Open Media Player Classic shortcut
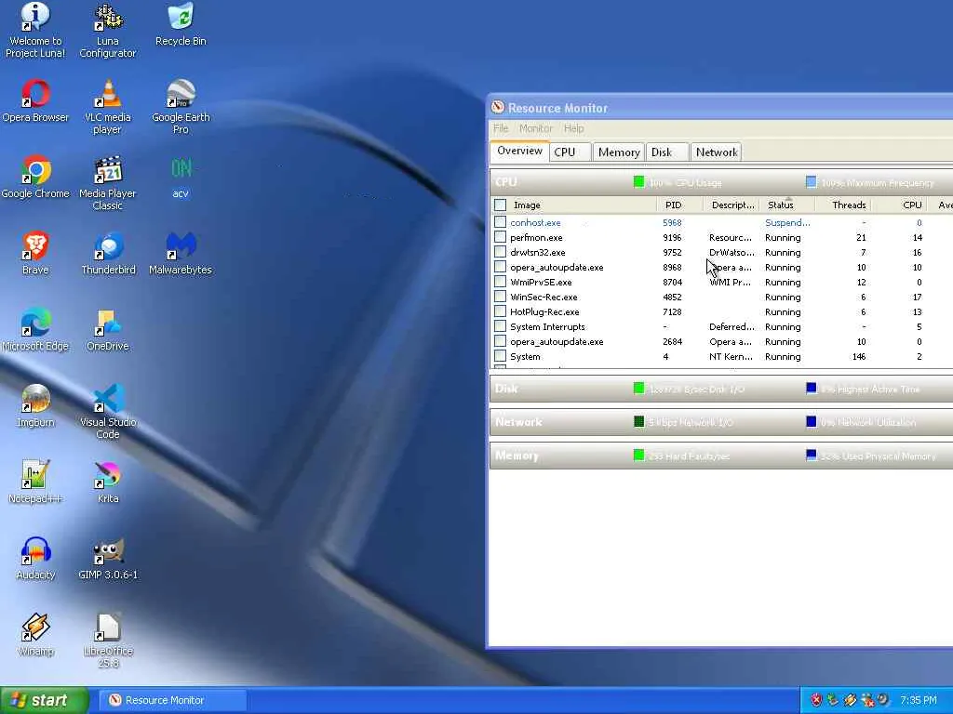 (x=108, y=183)
